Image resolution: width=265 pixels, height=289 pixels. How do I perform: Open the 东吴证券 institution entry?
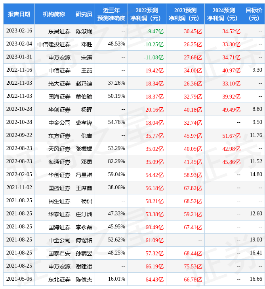coord(59,31)
